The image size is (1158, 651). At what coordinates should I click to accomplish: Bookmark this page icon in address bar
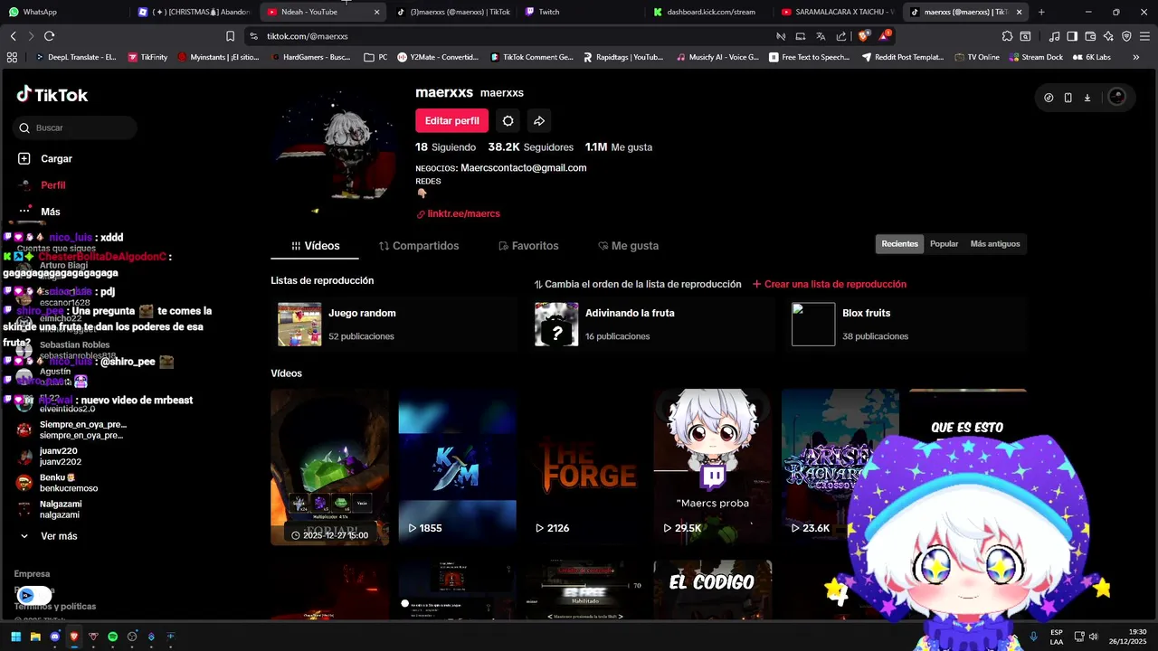coord(231,36)
